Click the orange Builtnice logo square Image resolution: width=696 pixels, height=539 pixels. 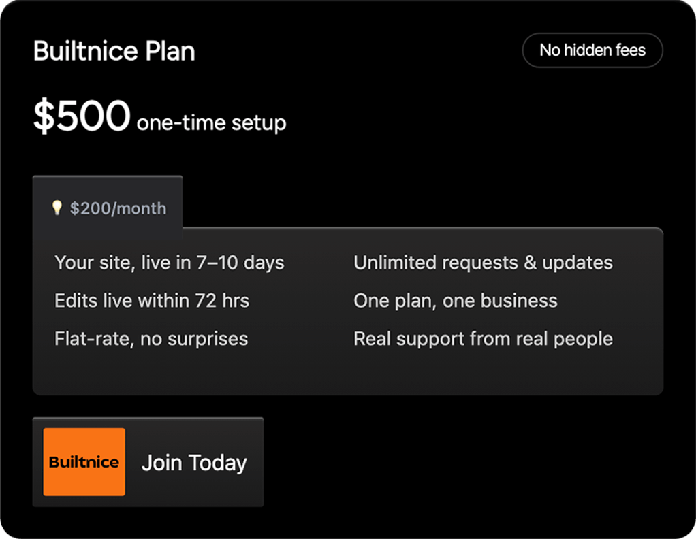coord(84,462)
